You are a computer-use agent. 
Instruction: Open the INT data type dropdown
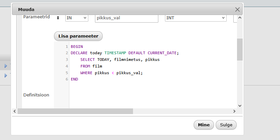(x=196, y=18)
